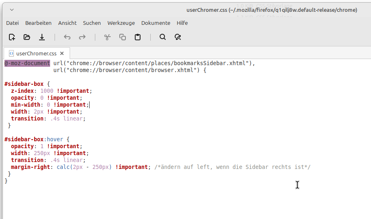This screenshot has width=371, height=219.
Task: Save the document with download-arrow icon
Action: (42, 37)
